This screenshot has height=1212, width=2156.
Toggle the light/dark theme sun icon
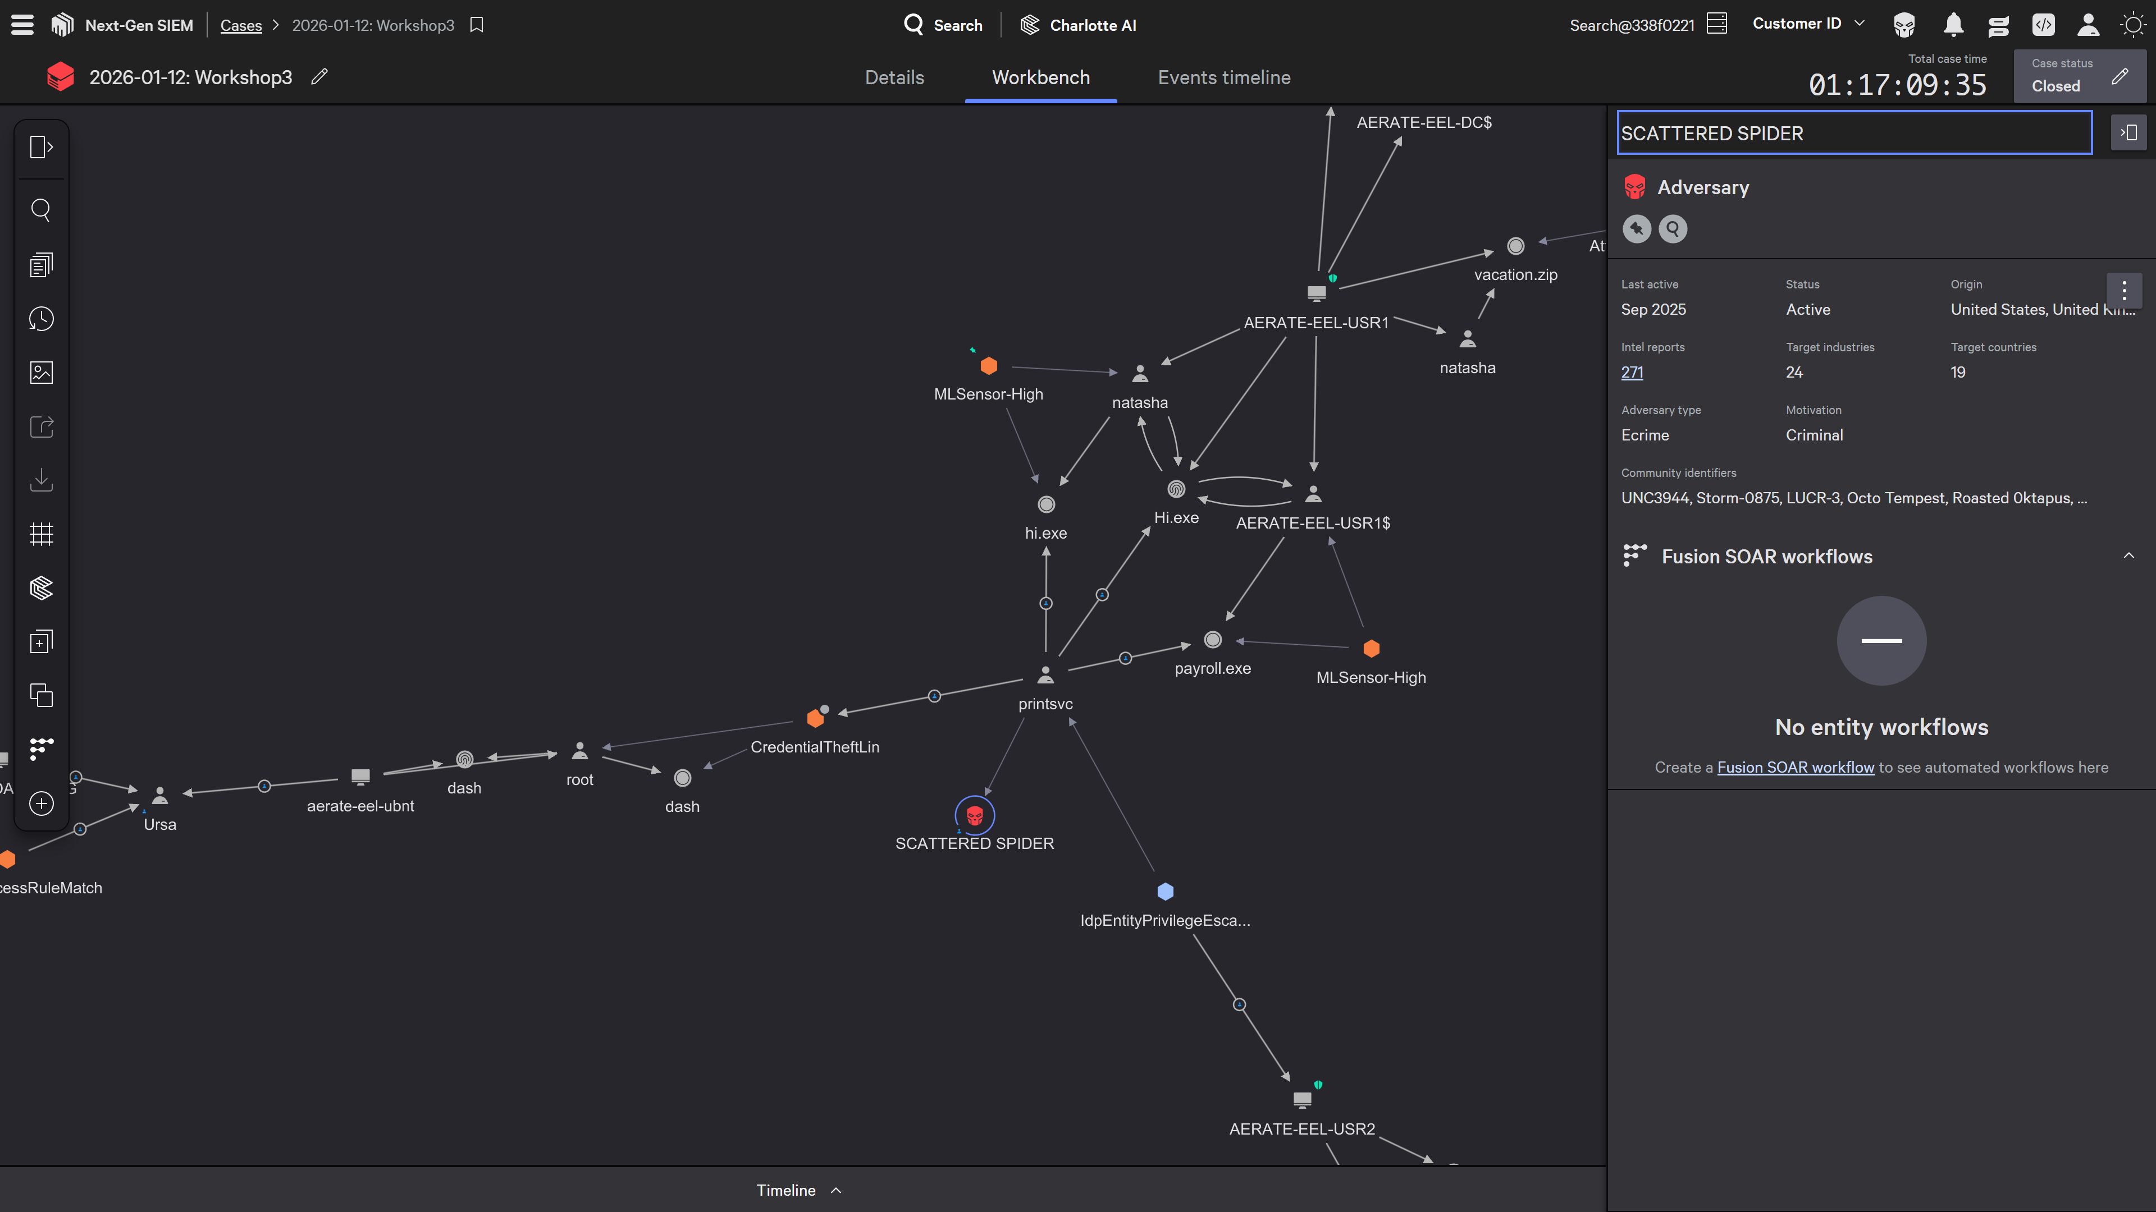pos(2132,25)
